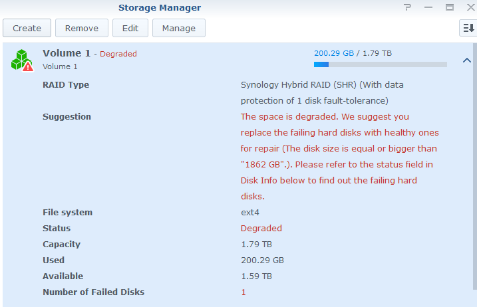Click the Status row's Degraded value

tap(261, 228)
